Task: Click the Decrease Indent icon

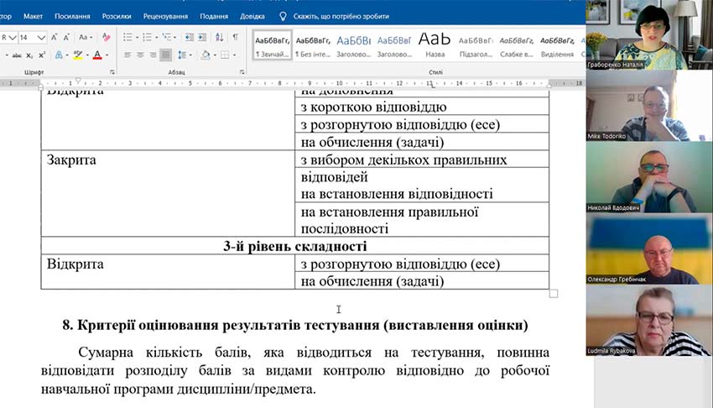Action: coord(189,37)
